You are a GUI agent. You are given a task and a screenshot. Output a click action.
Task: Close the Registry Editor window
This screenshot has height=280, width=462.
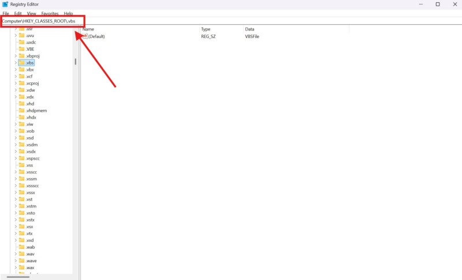coord(455,4)
